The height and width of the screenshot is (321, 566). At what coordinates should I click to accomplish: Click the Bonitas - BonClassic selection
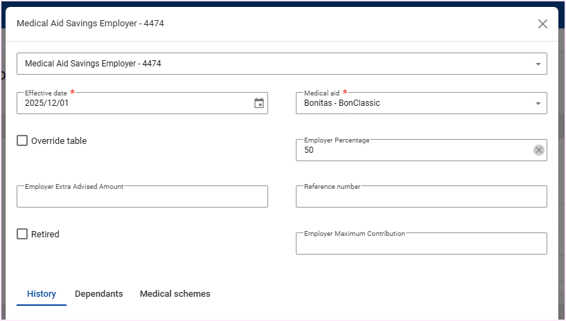pyautogui.click(x=342, y=103)
